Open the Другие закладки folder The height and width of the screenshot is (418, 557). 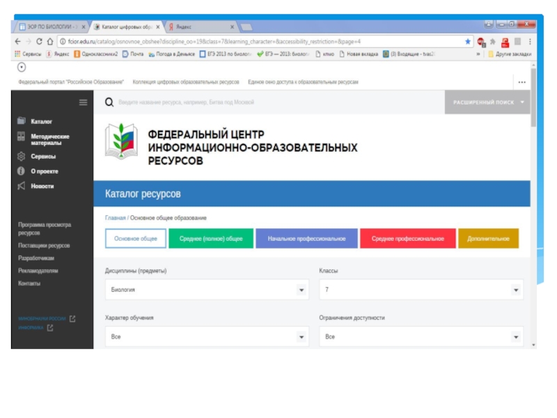click(x=510, y=54)
